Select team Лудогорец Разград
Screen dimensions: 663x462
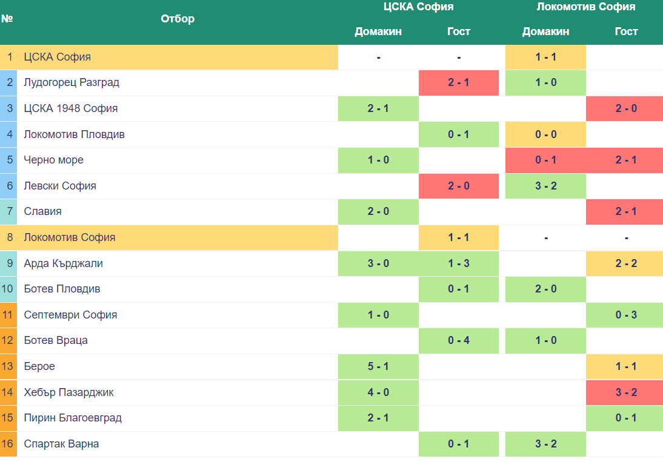pyautogui.click(x=72, y=82)
